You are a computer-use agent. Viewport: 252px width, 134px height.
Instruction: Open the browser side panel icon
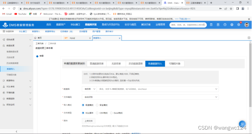(237, 8)
